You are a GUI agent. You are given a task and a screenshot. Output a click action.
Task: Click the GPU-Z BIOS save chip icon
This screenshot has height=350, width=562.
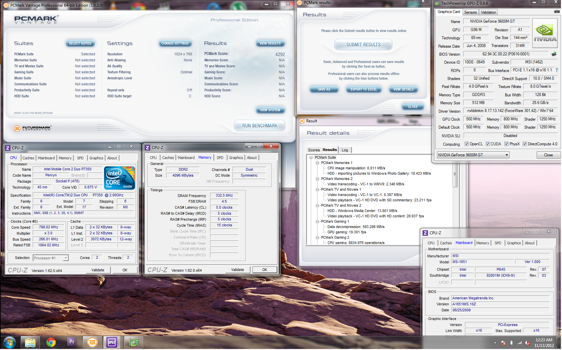tap(554, 54)
